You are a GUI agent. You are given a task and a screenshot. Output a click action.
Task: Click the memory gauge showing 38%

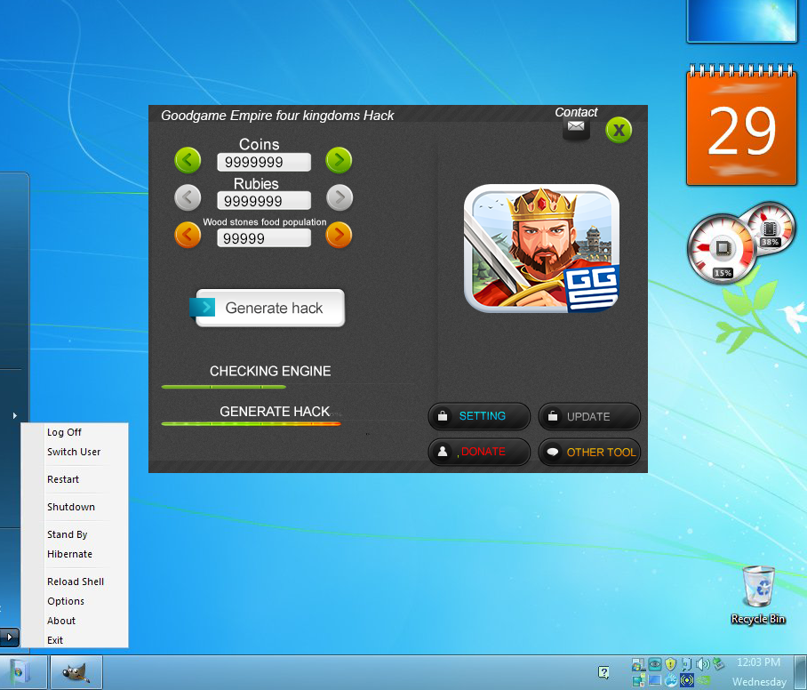click(771, 229)
